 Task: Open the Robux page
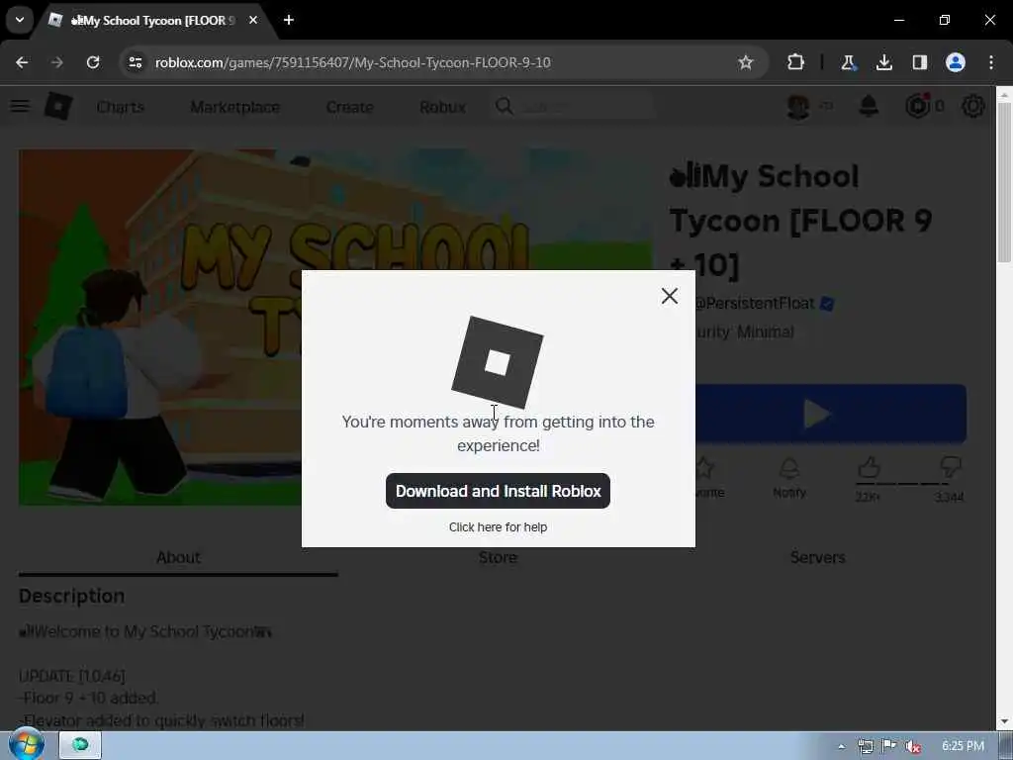[442, 107]
